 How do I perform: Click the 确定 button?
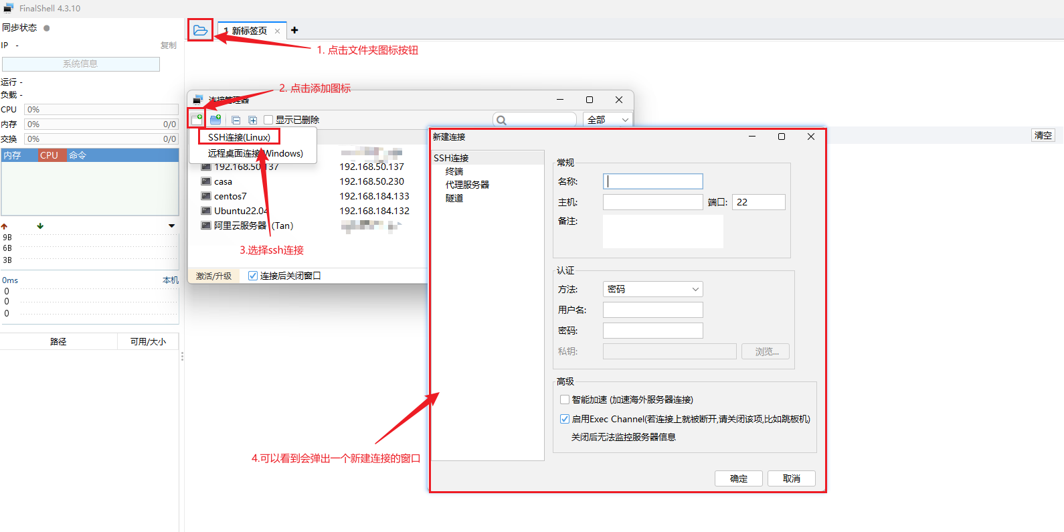[739, 478]
